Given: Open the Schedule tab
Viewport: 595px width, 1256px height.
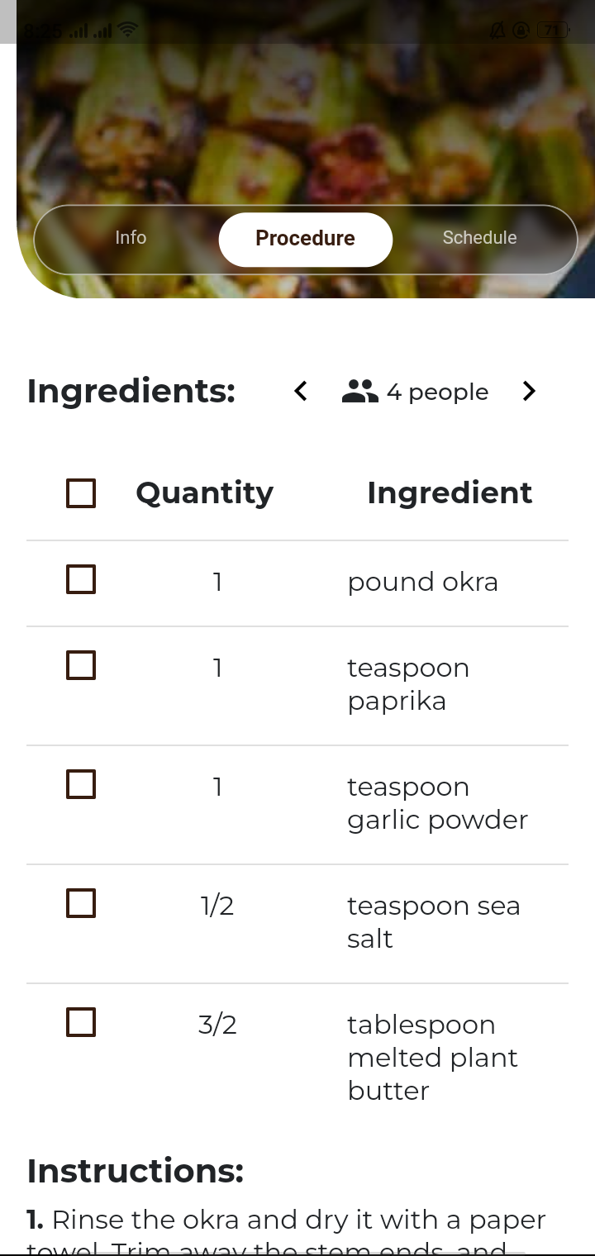Looking at the screenshot, I should click(x=479, y=238).
